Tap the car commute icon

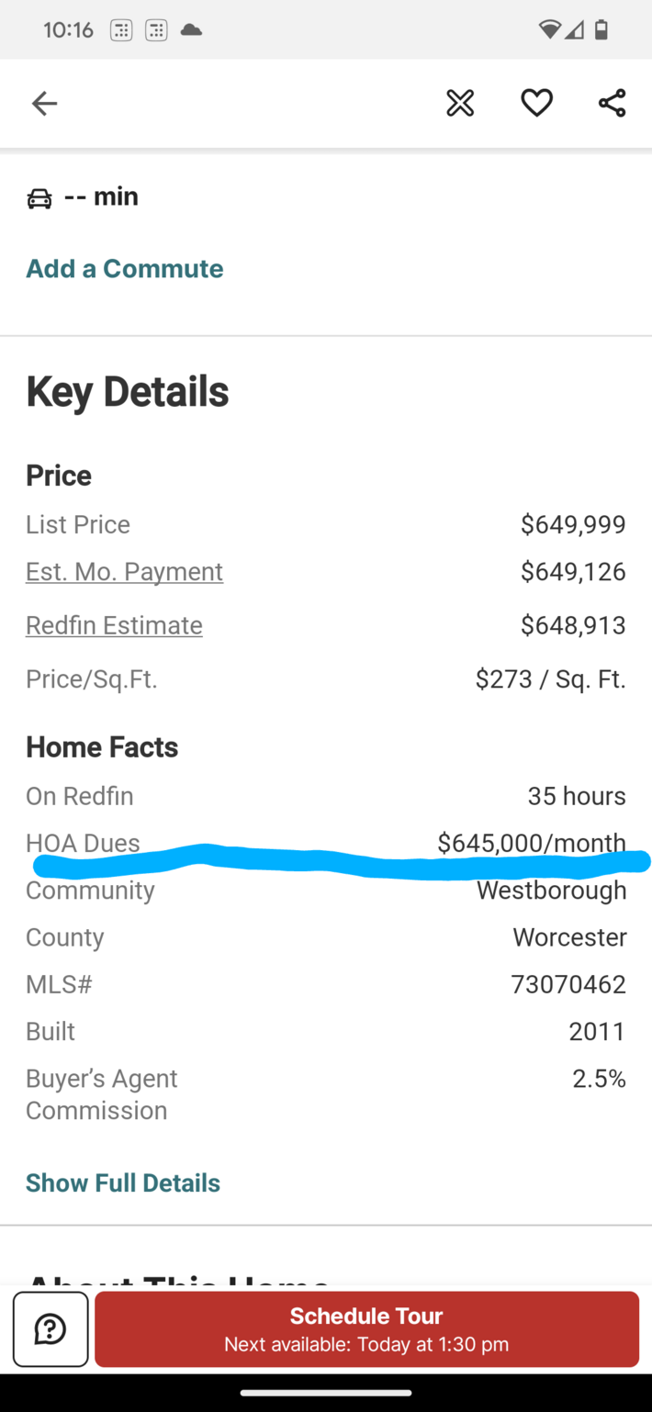pyautogui.click(x=40, y=196)
